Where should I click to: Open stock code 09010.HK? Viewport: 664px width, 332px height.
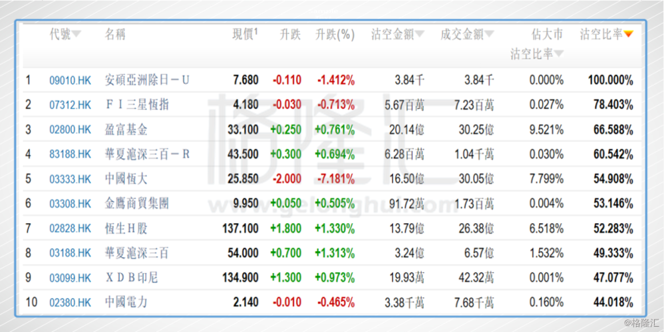(x=71, y=80)
